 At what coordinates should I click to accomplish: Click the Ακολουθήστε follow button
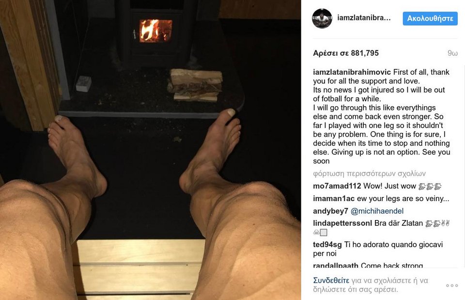(430, 18)
